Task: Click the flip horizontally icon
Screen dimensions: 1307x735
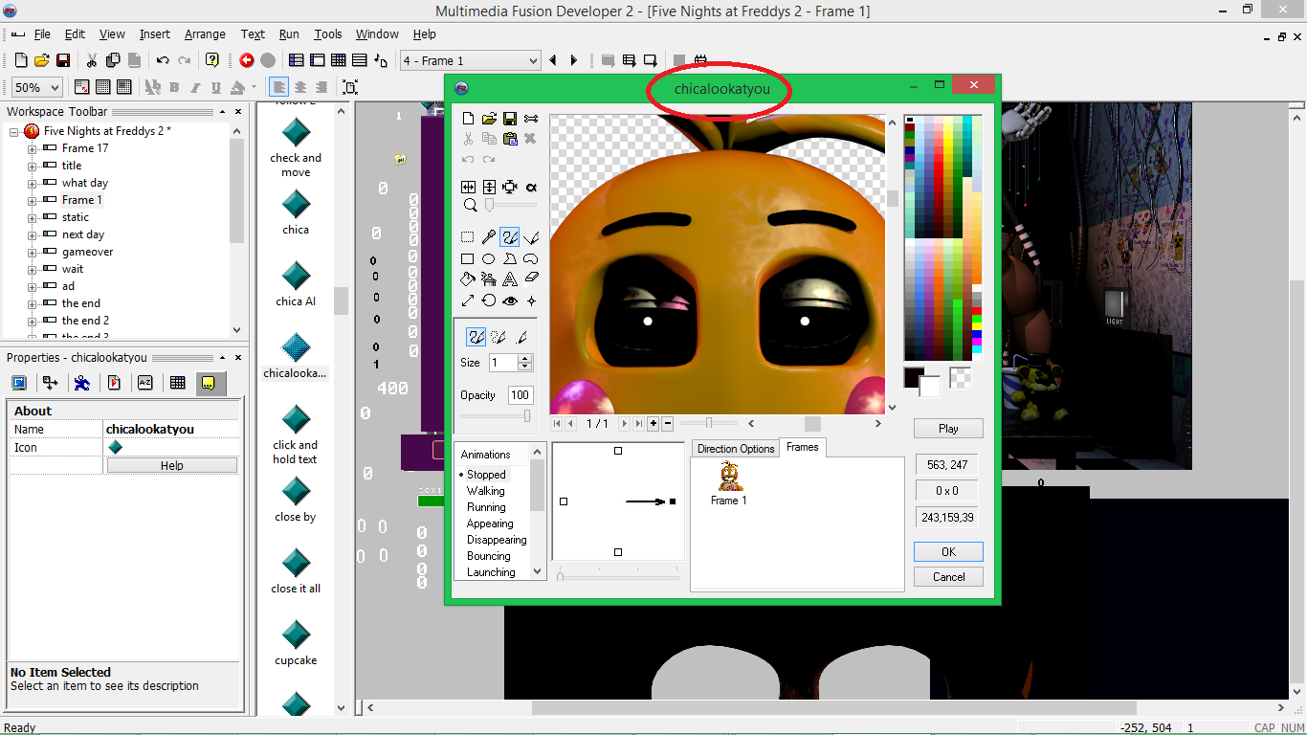Action: click(x=468, y=187)
